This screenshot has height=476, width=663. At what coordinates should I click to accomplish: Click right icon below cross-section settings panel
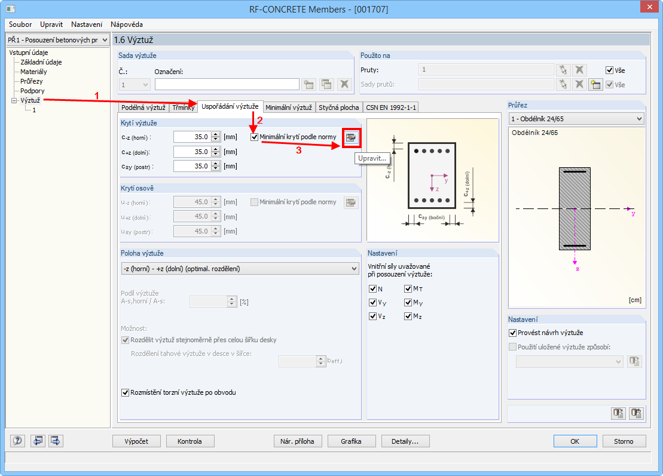(636, 413)
